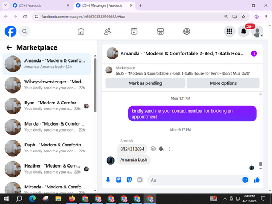Open the Ryan conversation
The width and height of the screenshot is (272, 204).
(x=47, y=106)
